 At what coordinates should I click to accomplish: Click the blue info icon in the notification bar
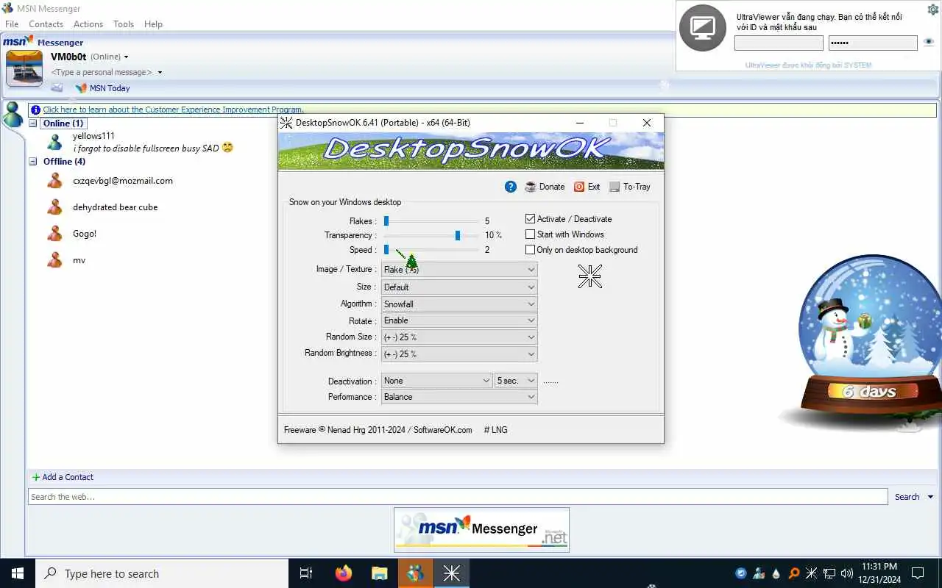point(36,110)
